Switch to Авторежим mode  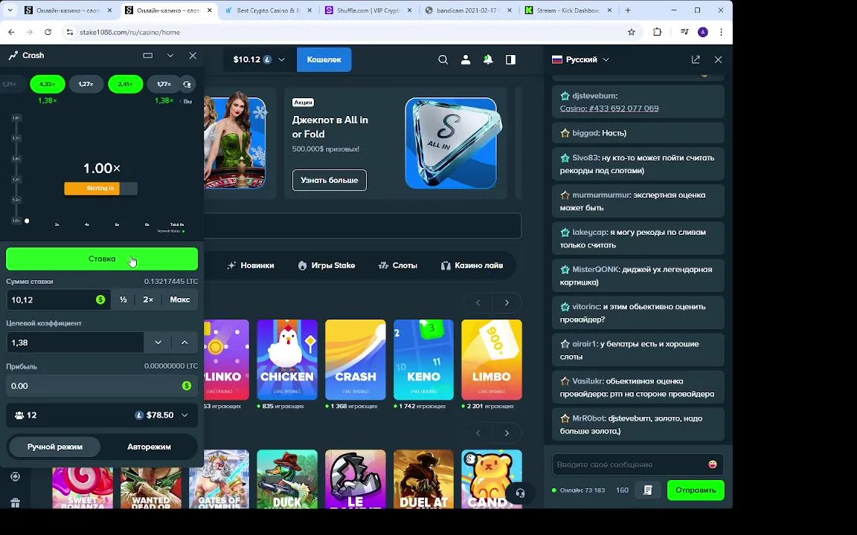tap(150, 447)
